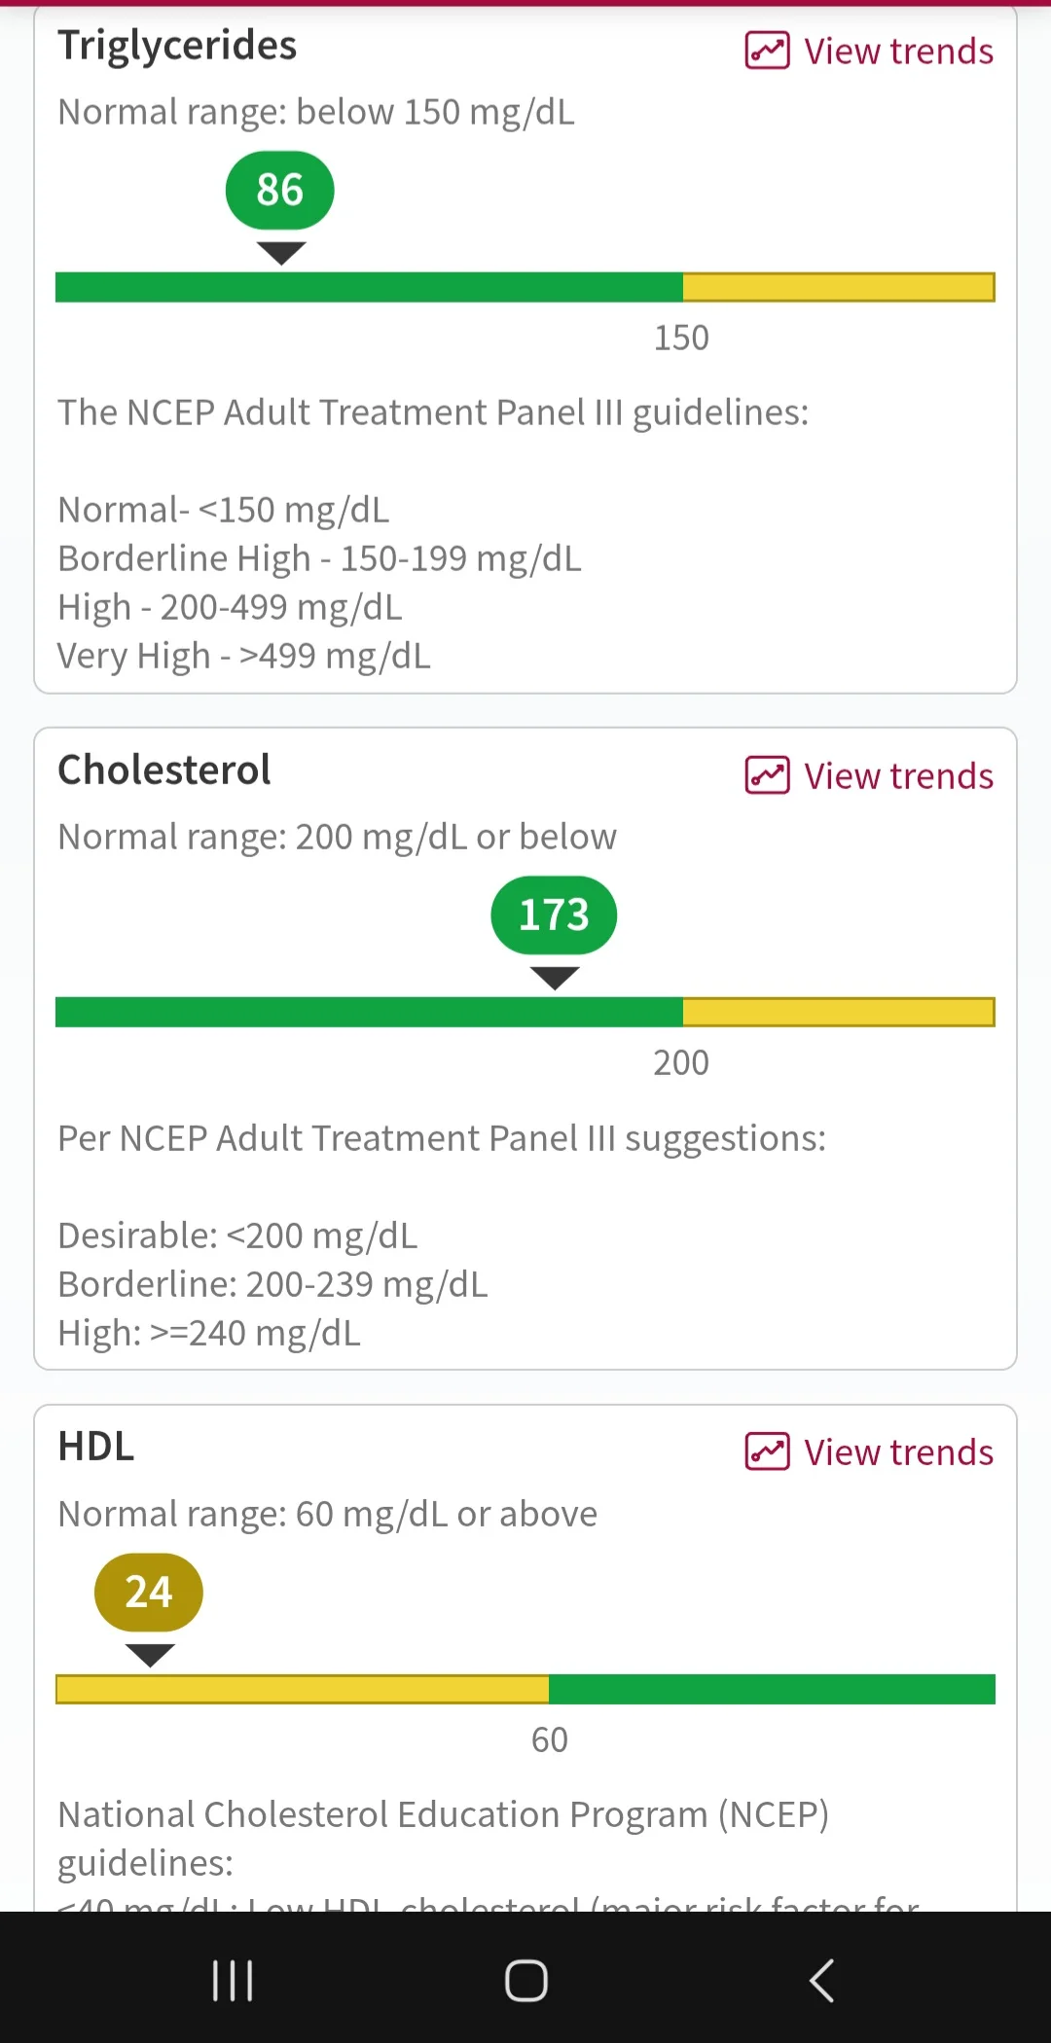The image size is (1051, 2043).
Task: Open Android recent apps button
Action: pyautogui.click(x=233, y=1980)
